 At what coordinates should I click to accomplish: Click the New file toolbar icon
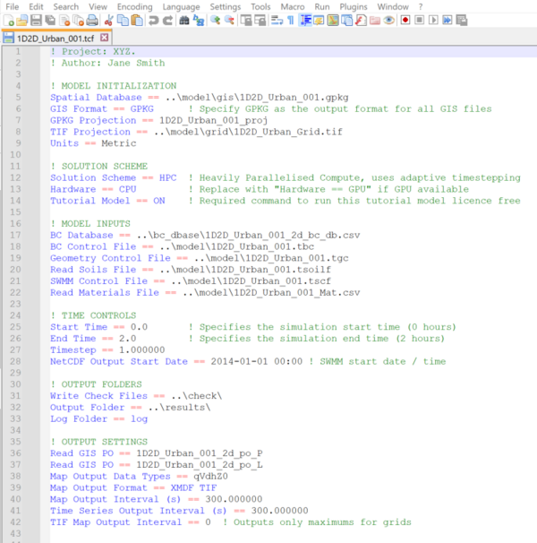pyautogui.click(x=7, y=20)
